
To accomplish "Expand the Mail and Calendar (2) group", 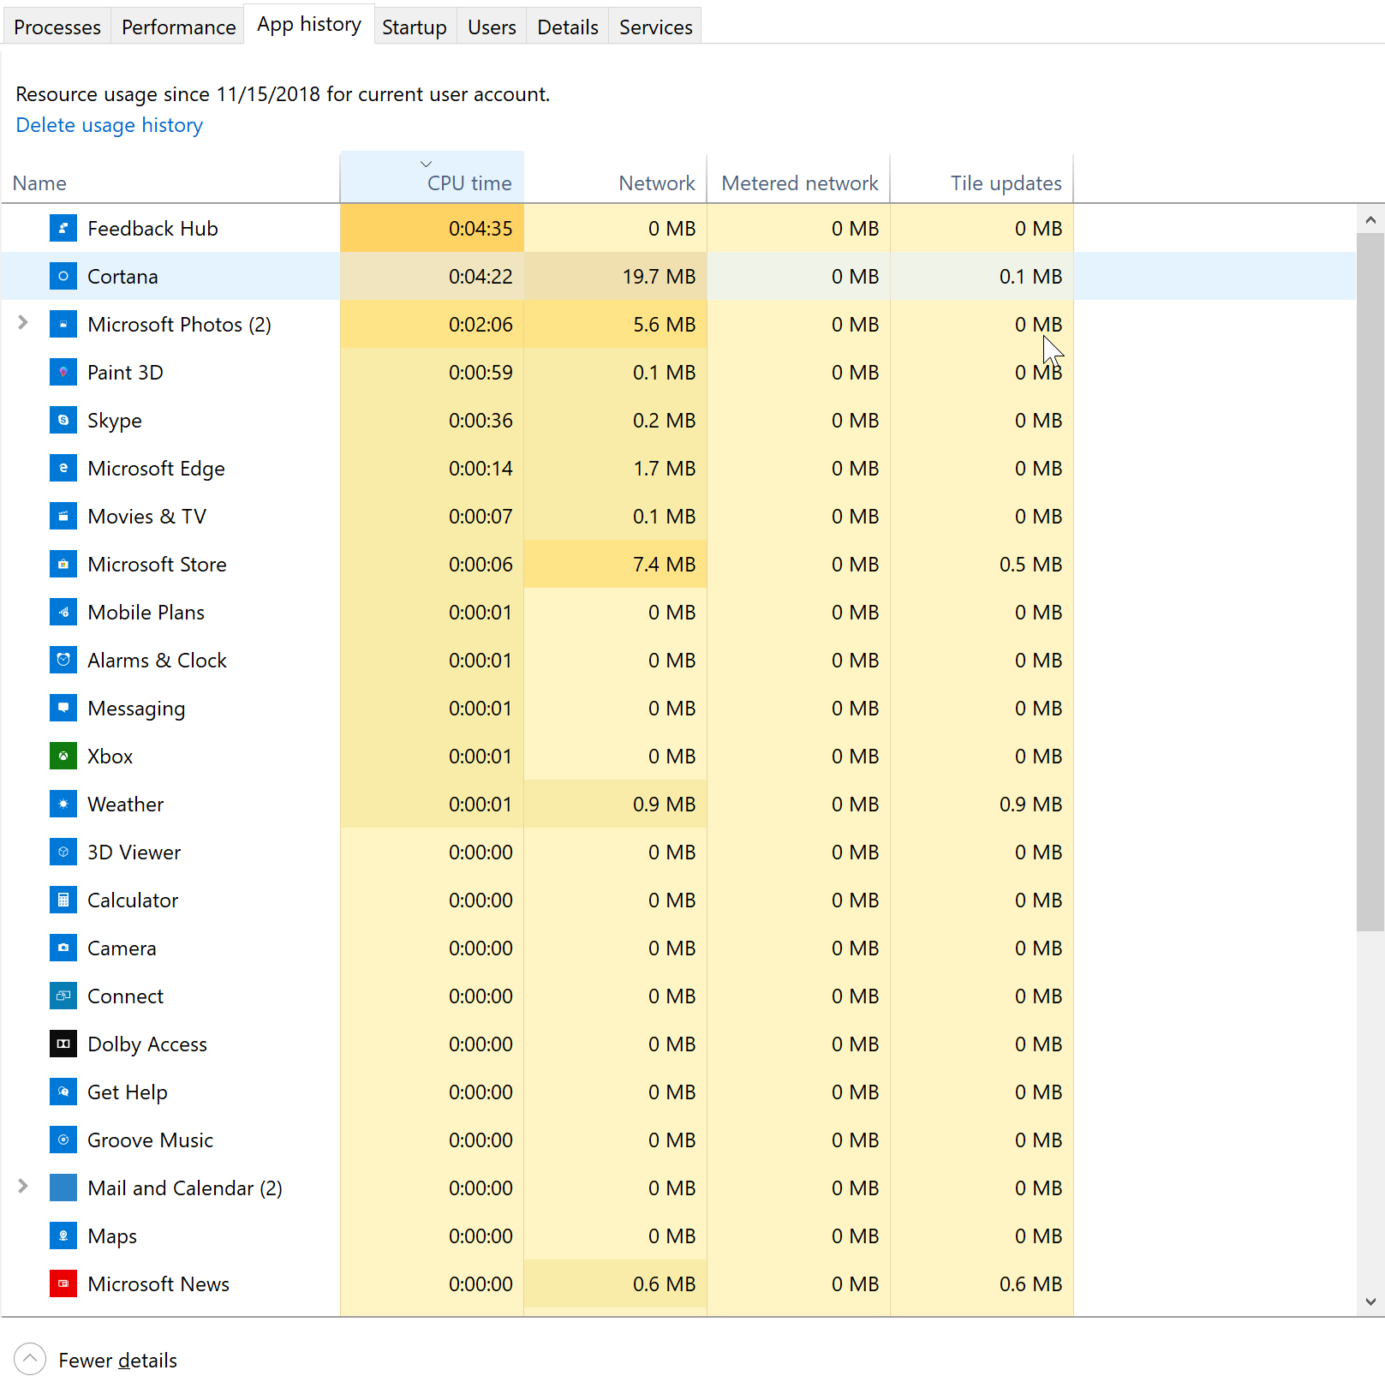I will (23, 1187).
